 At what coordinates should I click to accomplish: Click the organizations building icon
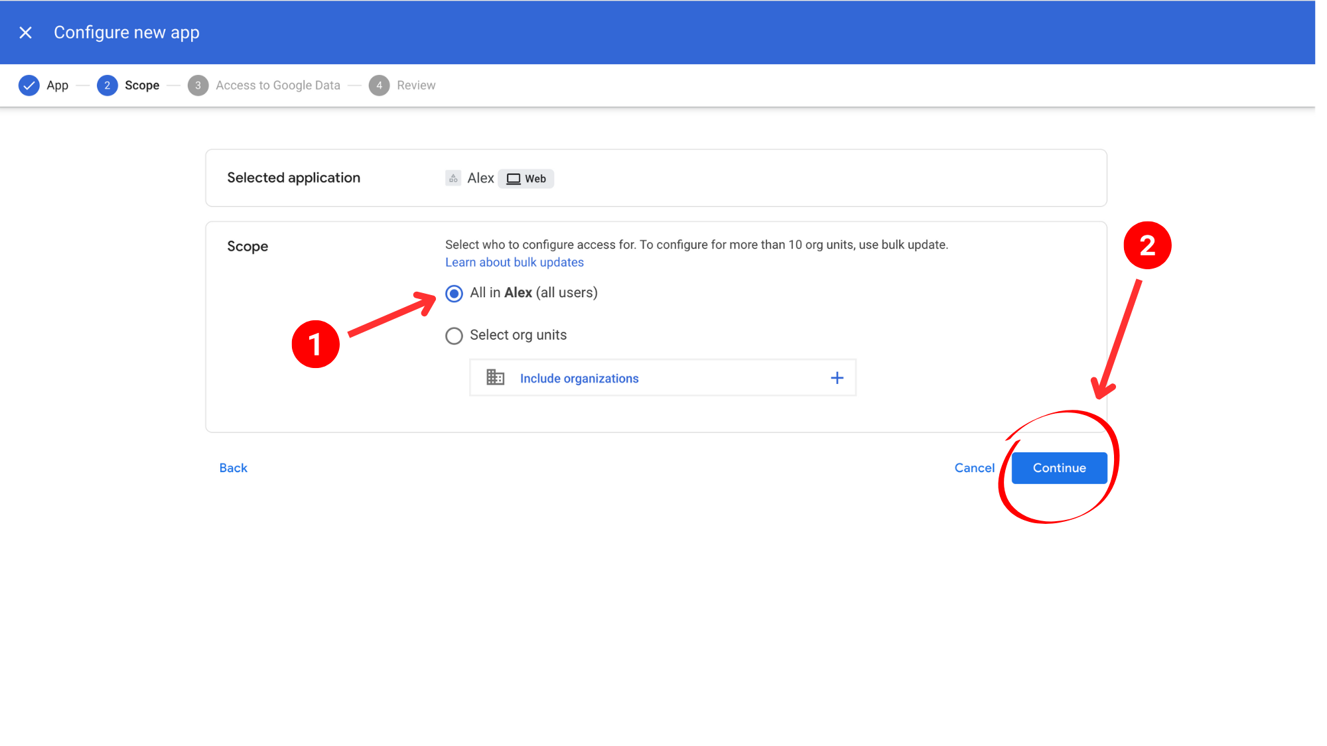495,378
